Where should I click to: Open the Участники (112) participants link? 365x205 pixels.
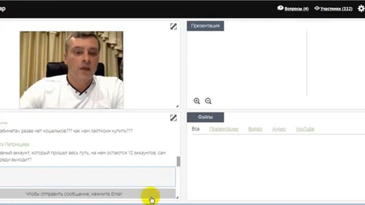336,9
